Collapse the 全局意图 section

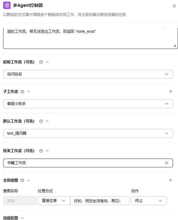tap(29, 180)
